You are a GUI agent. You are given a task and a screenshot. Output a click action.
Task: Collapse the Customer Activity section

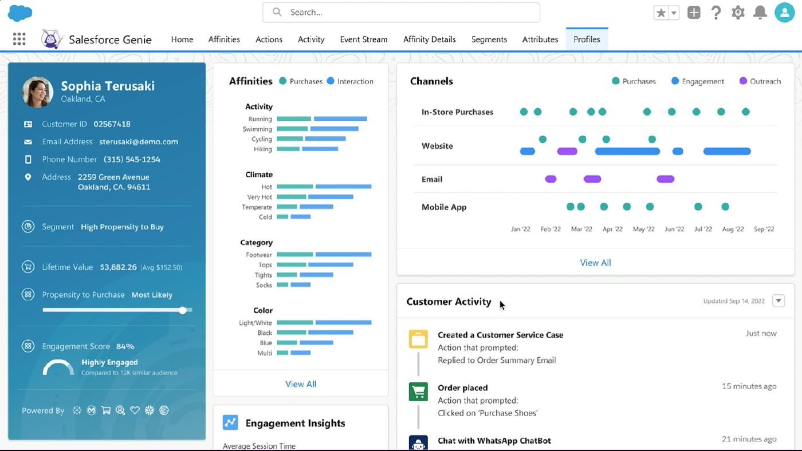click(x=778, y=300)
